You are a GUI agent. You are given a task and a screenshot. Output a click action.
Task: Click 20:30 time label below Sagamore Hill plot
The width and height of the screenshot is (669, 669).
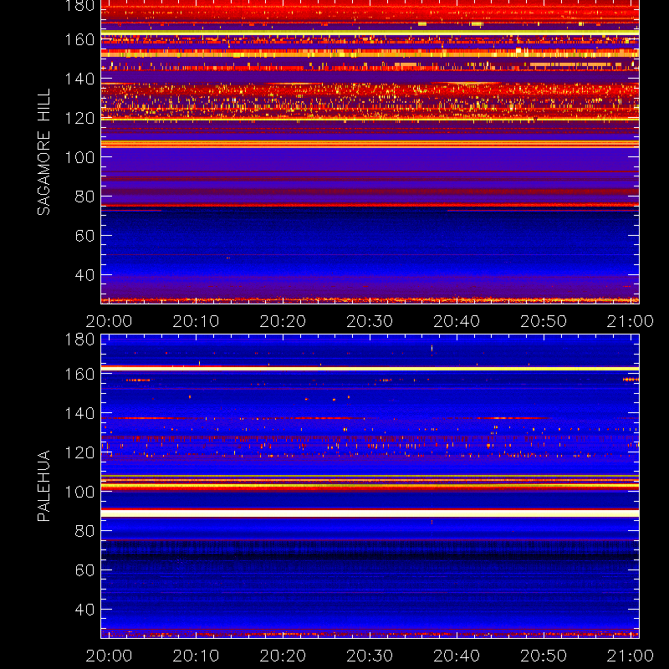point(370,321)
